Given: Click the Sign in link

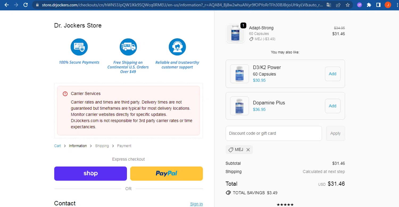Looking at the screenshot, I should [x=196, y=204].
